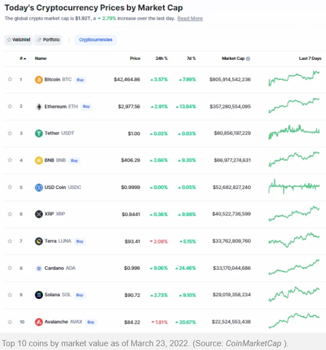This screenshot has height=350, width=326.
Task: Click the Bitcoin orange logo icon
Action: 38,80
